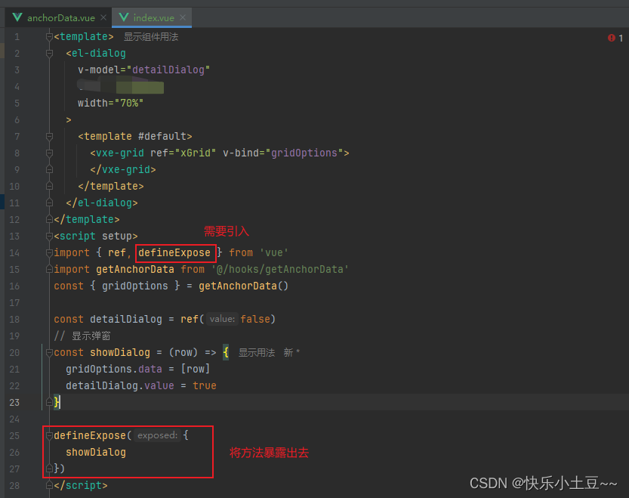
Task: Collapse the showDialog arrow function
Action: (48, 352)
